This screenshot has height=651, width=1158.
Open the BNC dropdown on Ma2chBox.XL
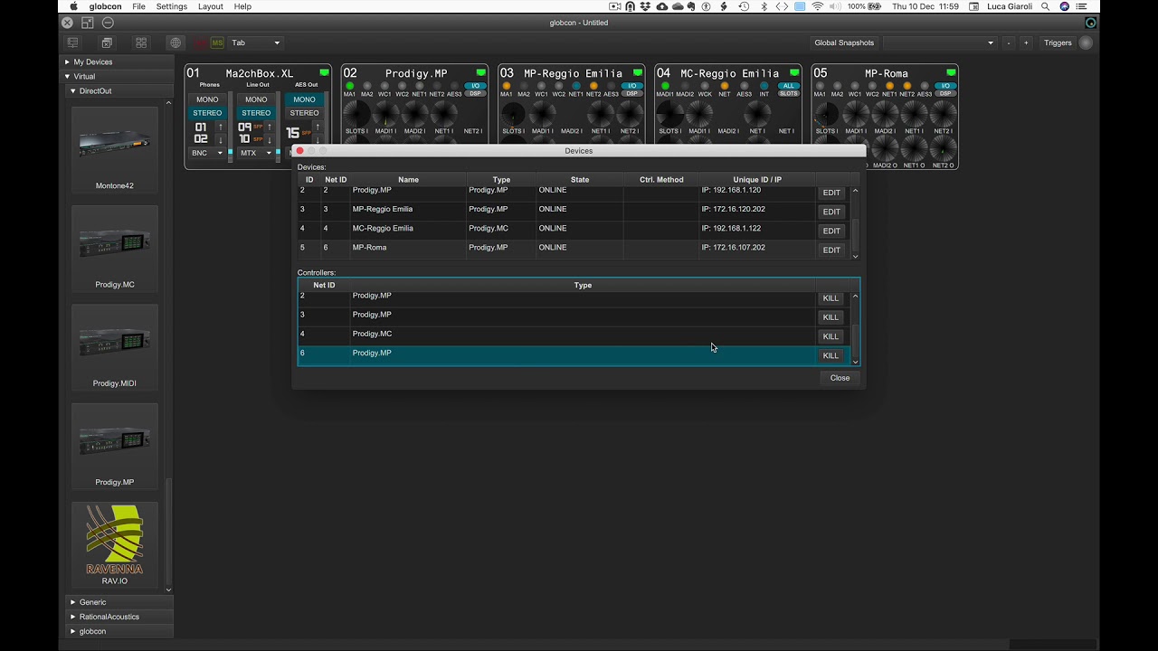(x=207, y=153)
